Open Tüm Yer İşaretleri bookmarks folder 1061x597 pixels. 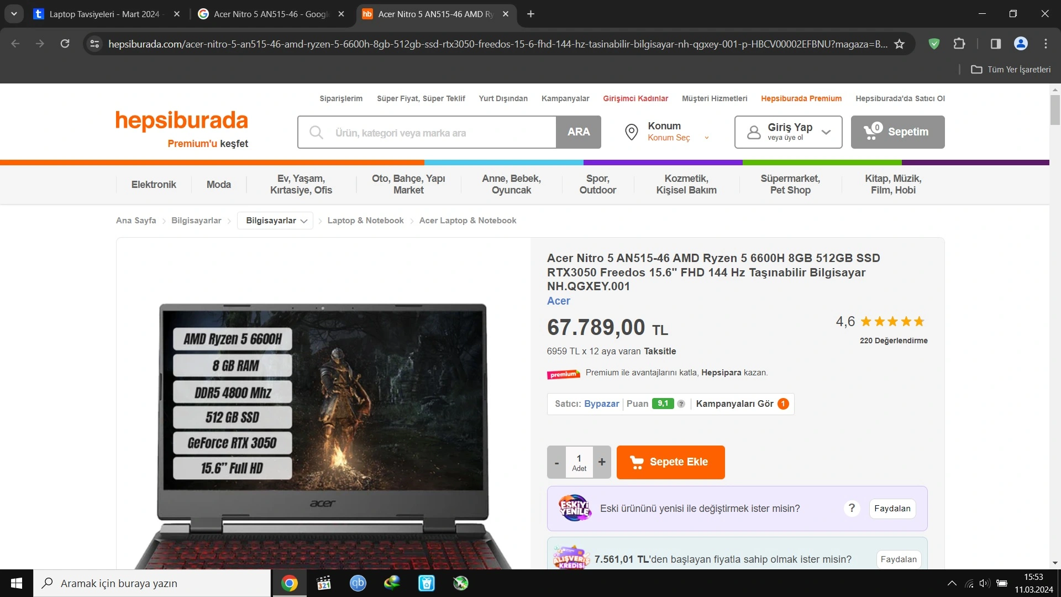point(1011,70)
